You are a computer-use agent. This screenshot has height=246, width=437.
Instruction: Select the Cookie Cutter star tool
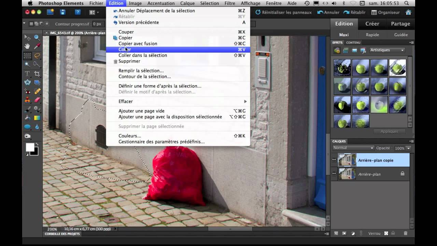pyautogui.click(x=27, y=82)
